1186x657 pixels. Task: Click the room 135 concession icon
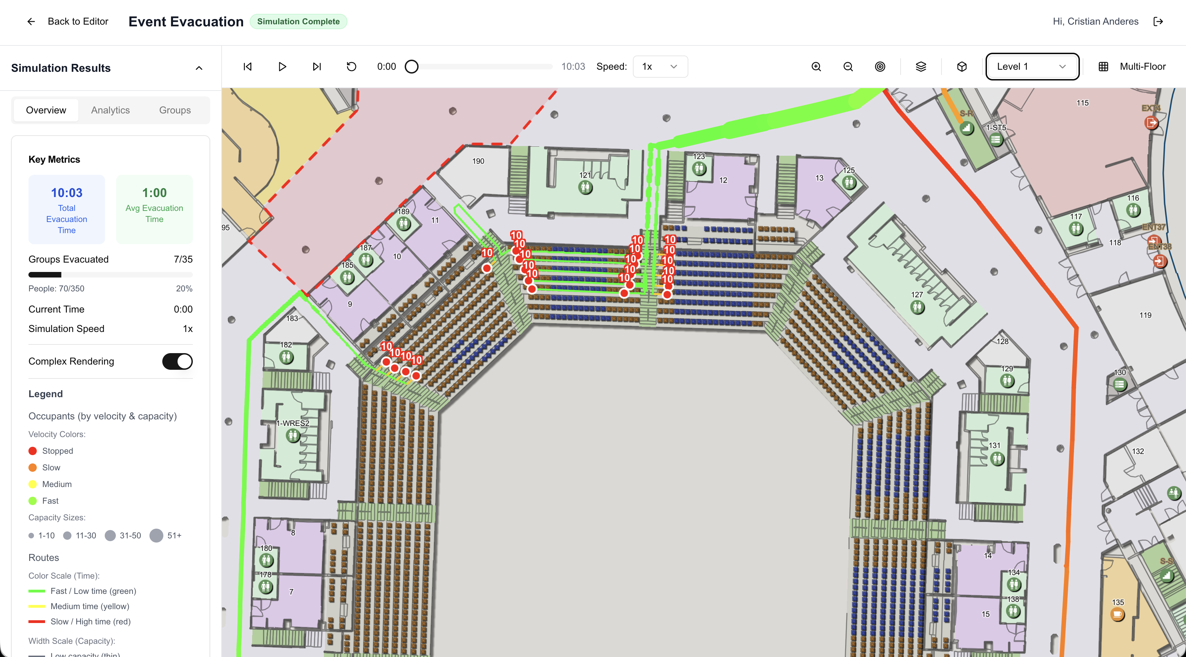(1117, 614)
